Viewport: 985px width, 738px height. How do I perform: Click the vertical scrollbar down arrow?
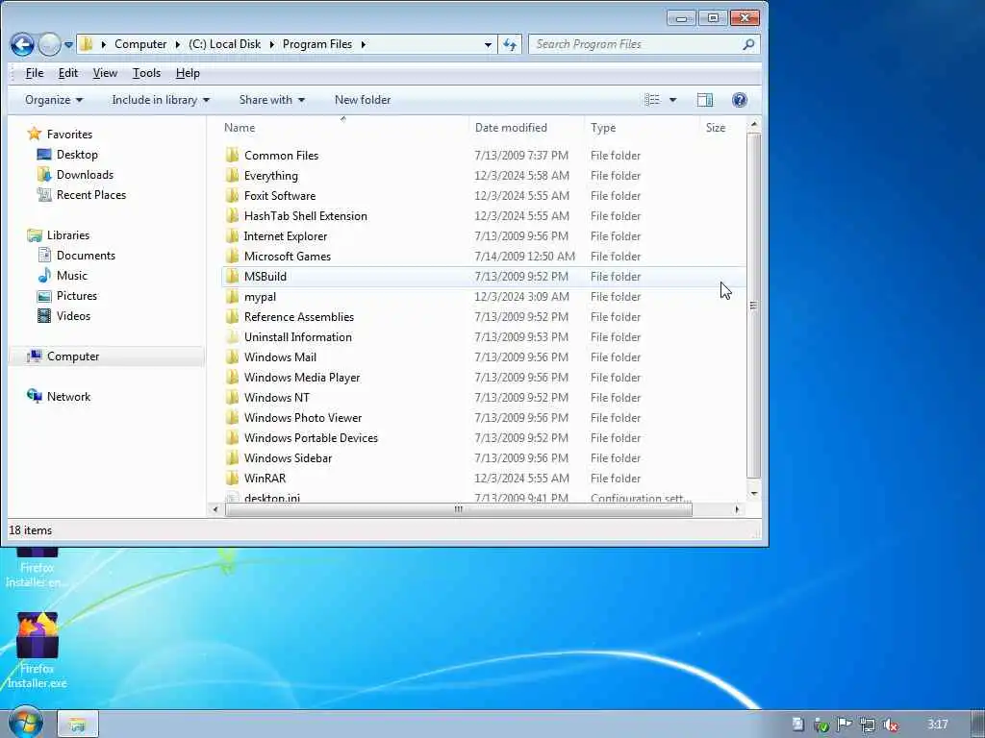754,494
